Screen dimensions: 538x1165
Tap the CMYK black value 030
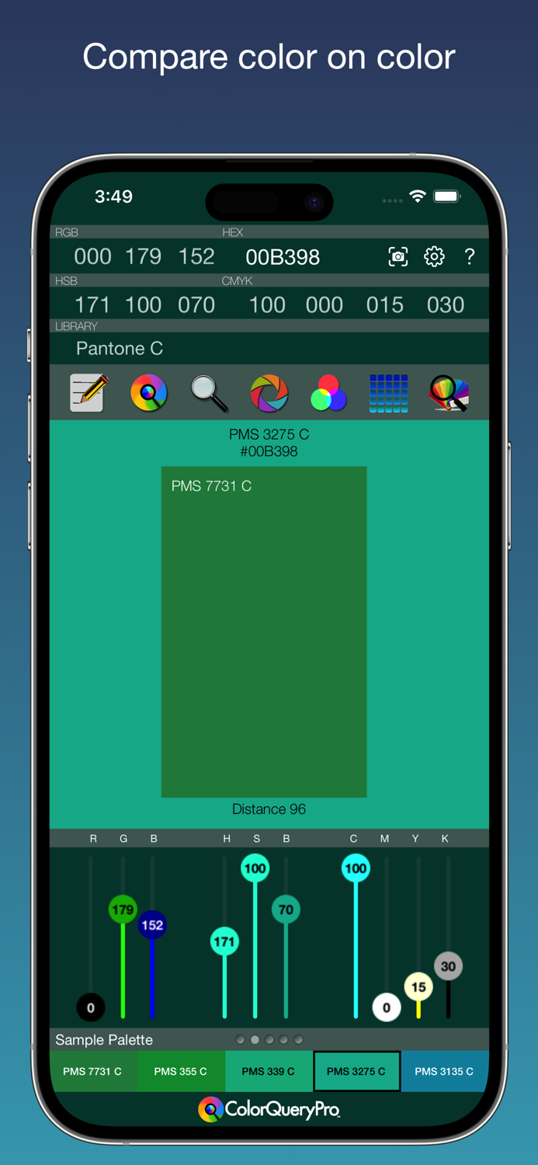coord(446,304)
